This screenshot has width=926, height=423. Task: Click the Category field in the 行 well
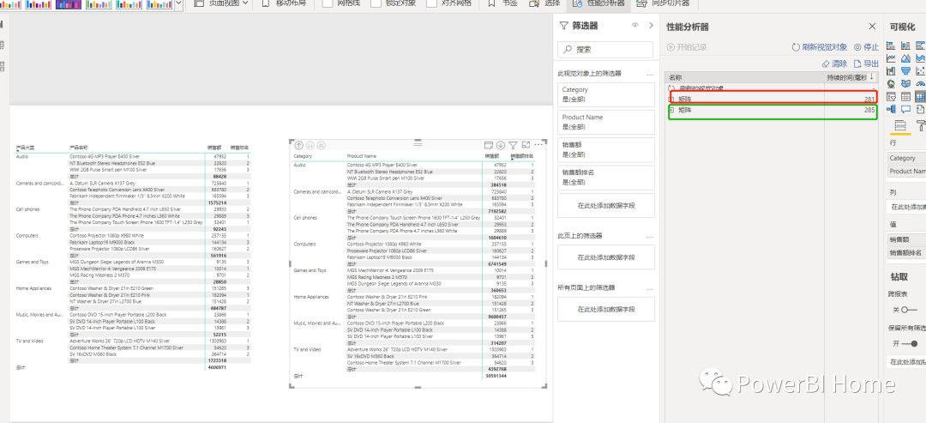click(x=906, y=159)
